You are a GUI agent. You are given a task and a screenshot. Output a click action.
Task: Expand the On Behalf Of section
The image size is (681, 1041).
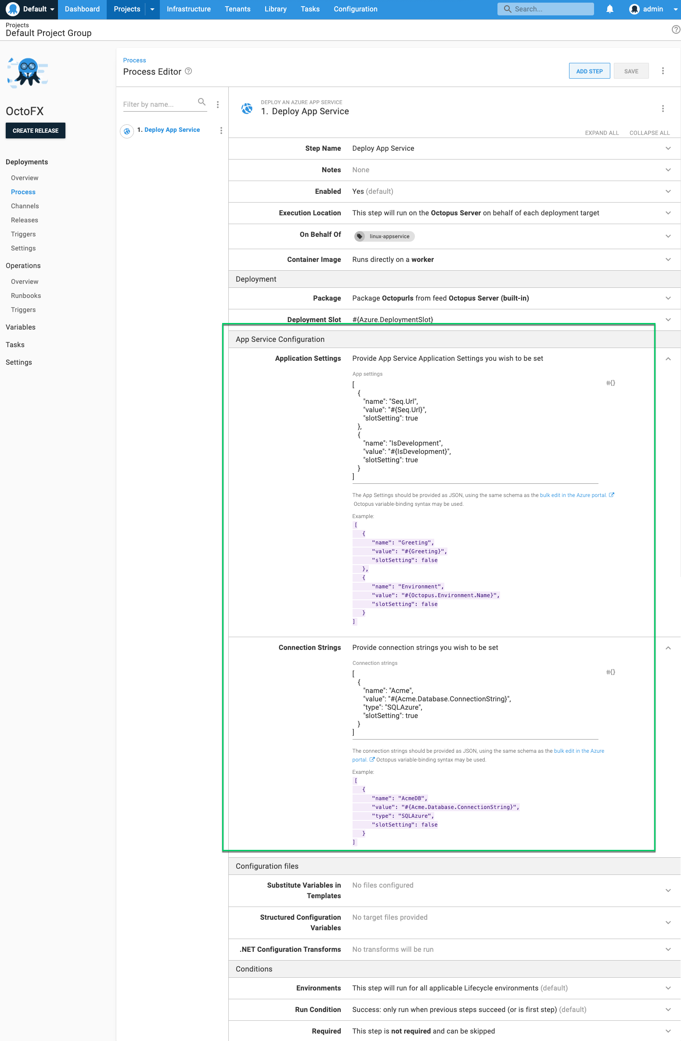point(668,236)
